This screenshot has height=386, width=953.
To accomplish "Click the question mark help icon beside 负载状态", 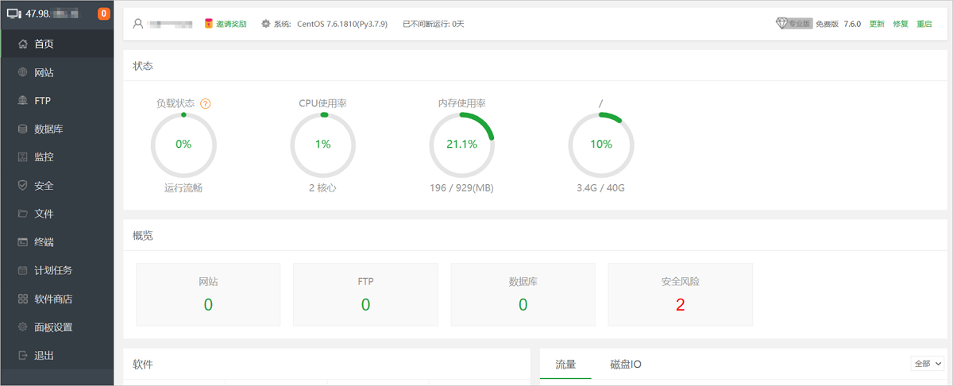I will [x=205, y=104].
